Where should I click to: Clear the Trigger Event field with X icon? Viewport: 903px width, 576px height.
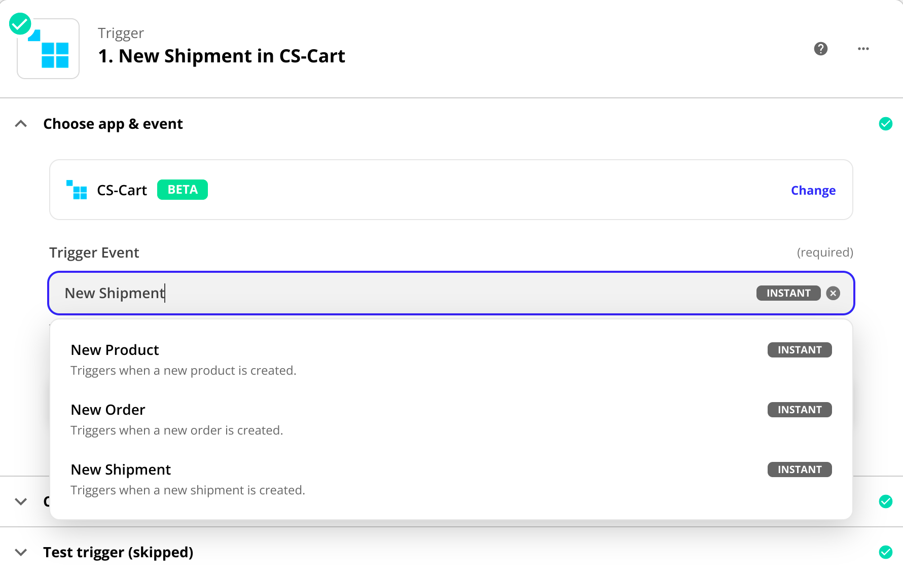833,293
